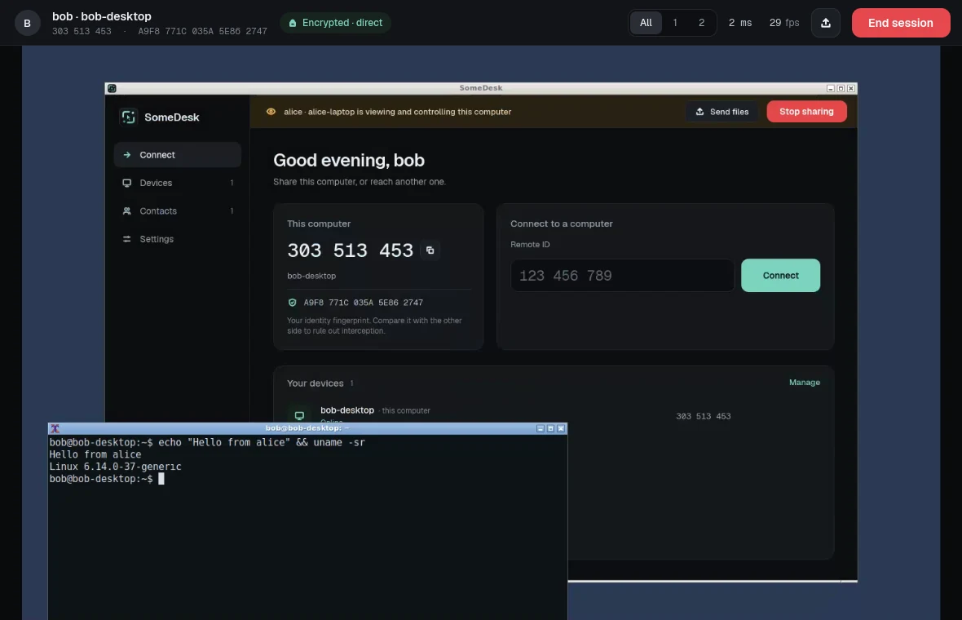Click the eye icon in the sharing banner
962x620 pixels.
click(x=271, y=112)
